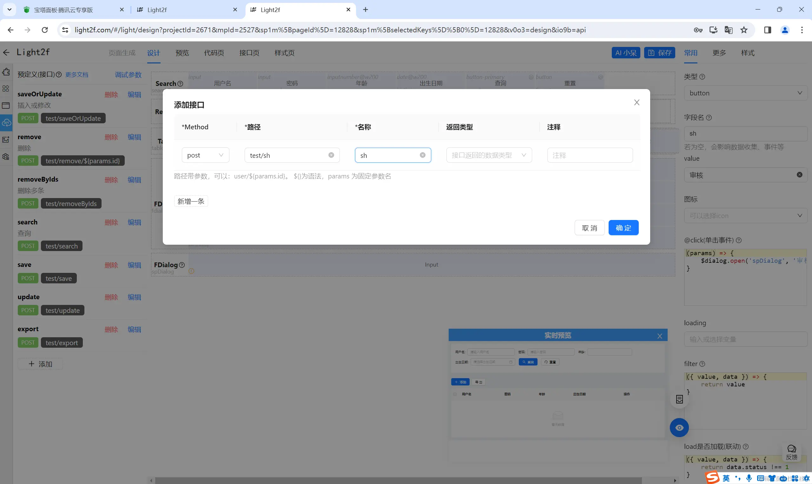Click the load是否加载 help icon

point(745,447)
